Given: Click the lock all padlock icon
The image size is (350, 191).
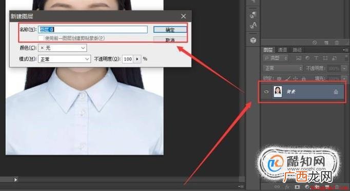Looking at the screenshot, I should [x=304, y=78].
